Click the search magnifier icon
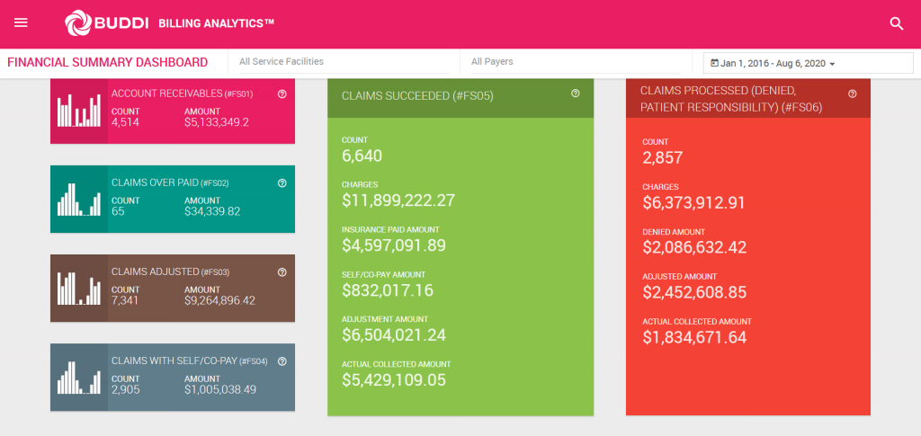 897,23
